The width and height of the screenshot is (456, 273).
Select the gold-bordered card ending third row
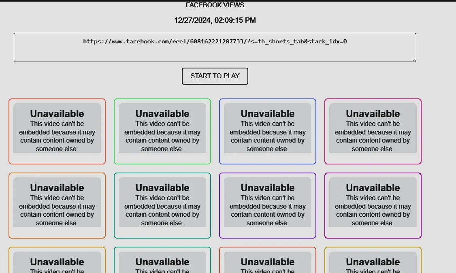coord(373,260)
